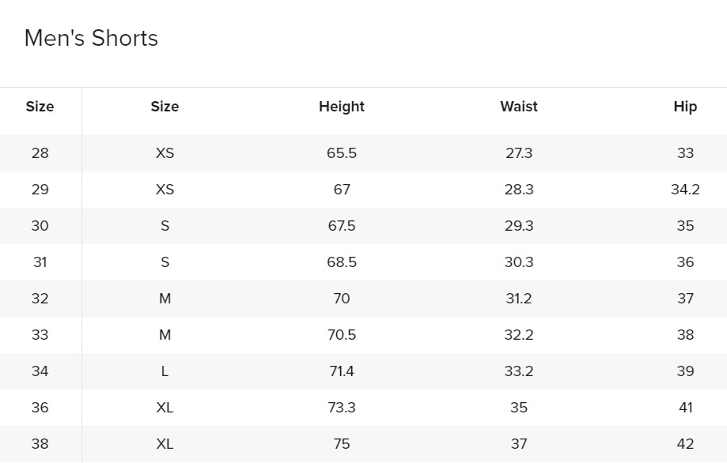Click the letter Size column header
727x463 pixels.
click(x=165, y=107)
